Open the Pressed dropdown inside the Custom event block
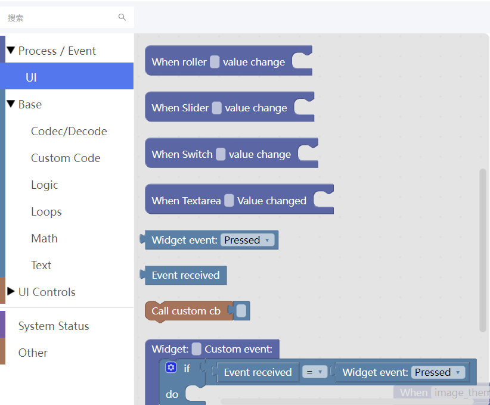Screen dimensions: 490x405 coord(438,372)
